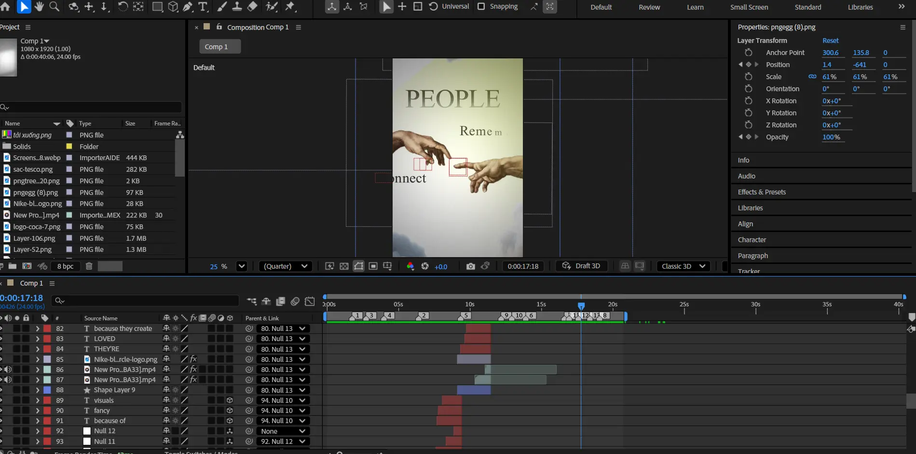This screenshot has width=916, height=454.
Task: Switch to the Review workspace
Action: point(649,7)
